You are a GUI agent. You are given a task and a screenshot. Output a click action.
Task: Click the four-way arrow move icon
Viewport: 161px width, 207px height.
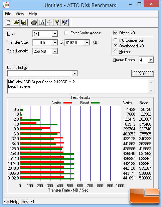tap(49, 22)
